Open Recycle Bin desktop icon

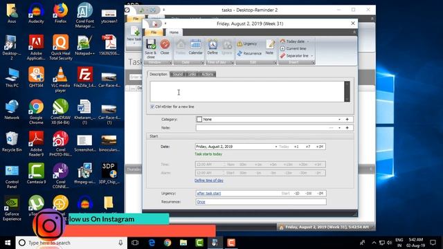click(12, 142)
